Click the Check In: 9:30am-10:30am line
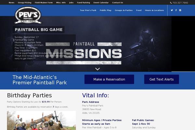195x130 pixels. tap(29, 45)
